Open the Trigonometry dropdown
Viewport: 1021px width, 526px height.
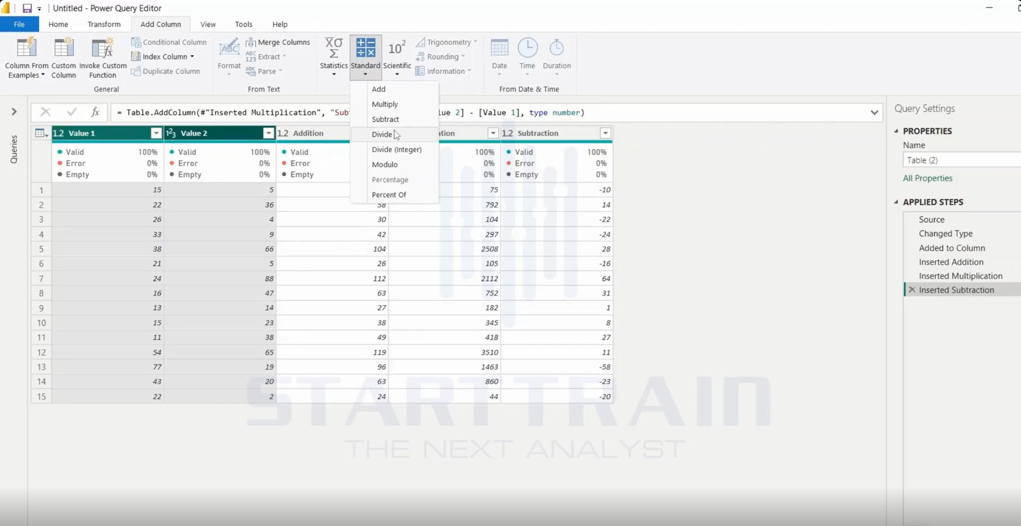[446, 42]
